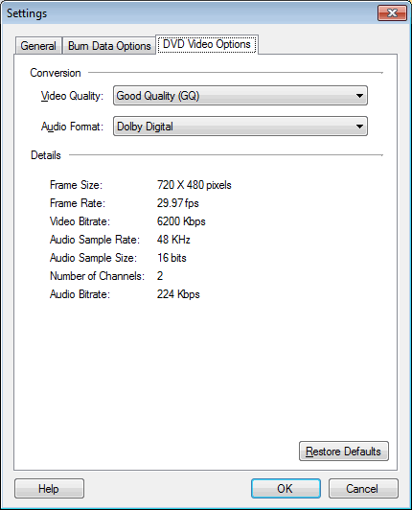Click the 6200 Kbps video bitrate value
This screenshot has width=412, height=510.
pos(181,221)
